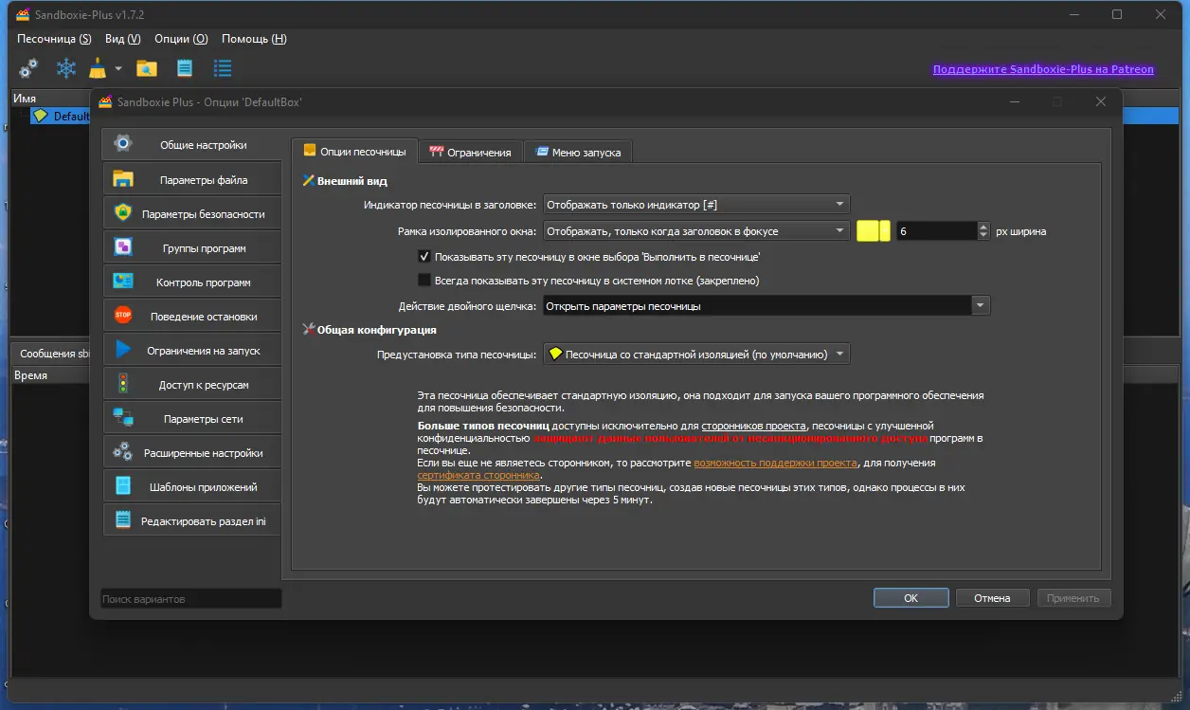1190x710 pixels.
Task: Pick border color via yellow swatch
Action: tap(873, 231)
